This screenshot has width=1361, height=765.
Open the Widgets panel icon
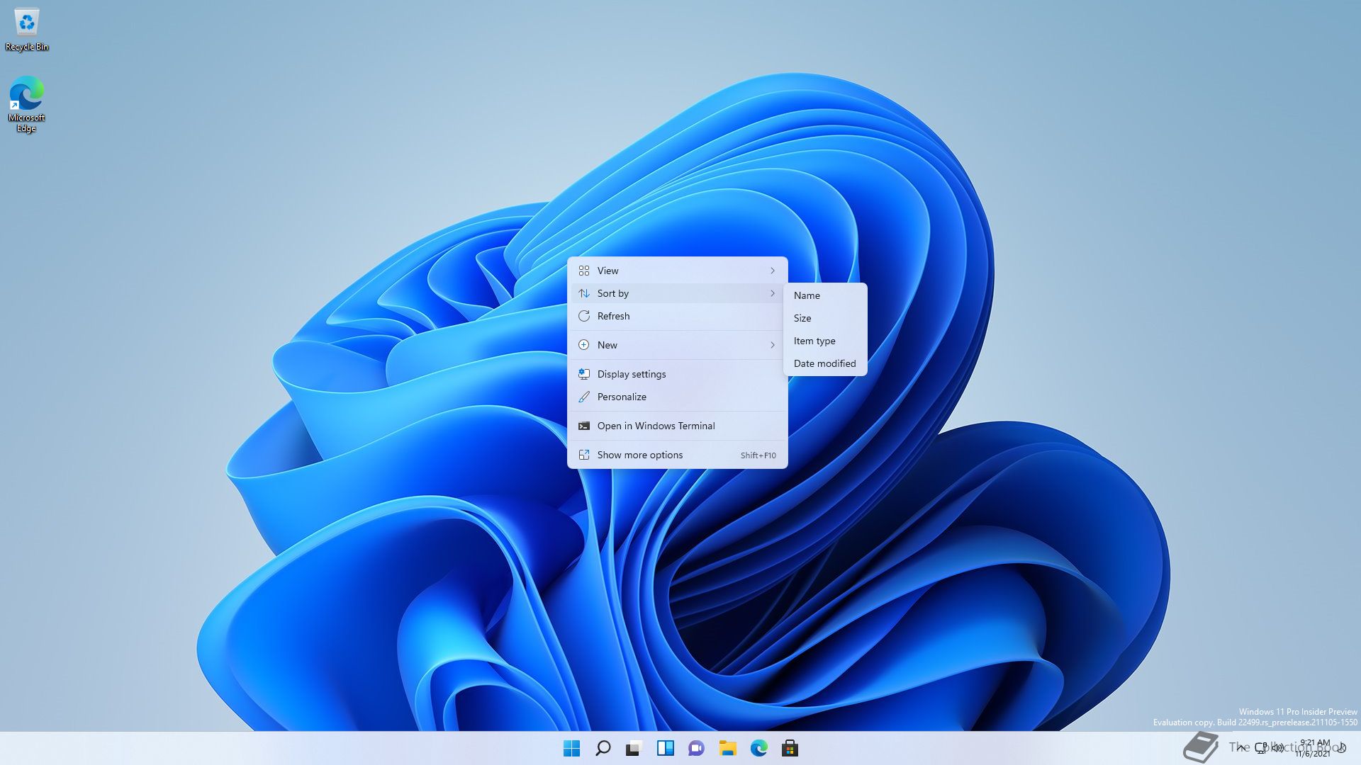(665, 748)
